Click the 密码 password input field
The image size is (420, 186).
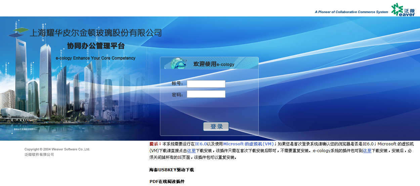(206, 94)
